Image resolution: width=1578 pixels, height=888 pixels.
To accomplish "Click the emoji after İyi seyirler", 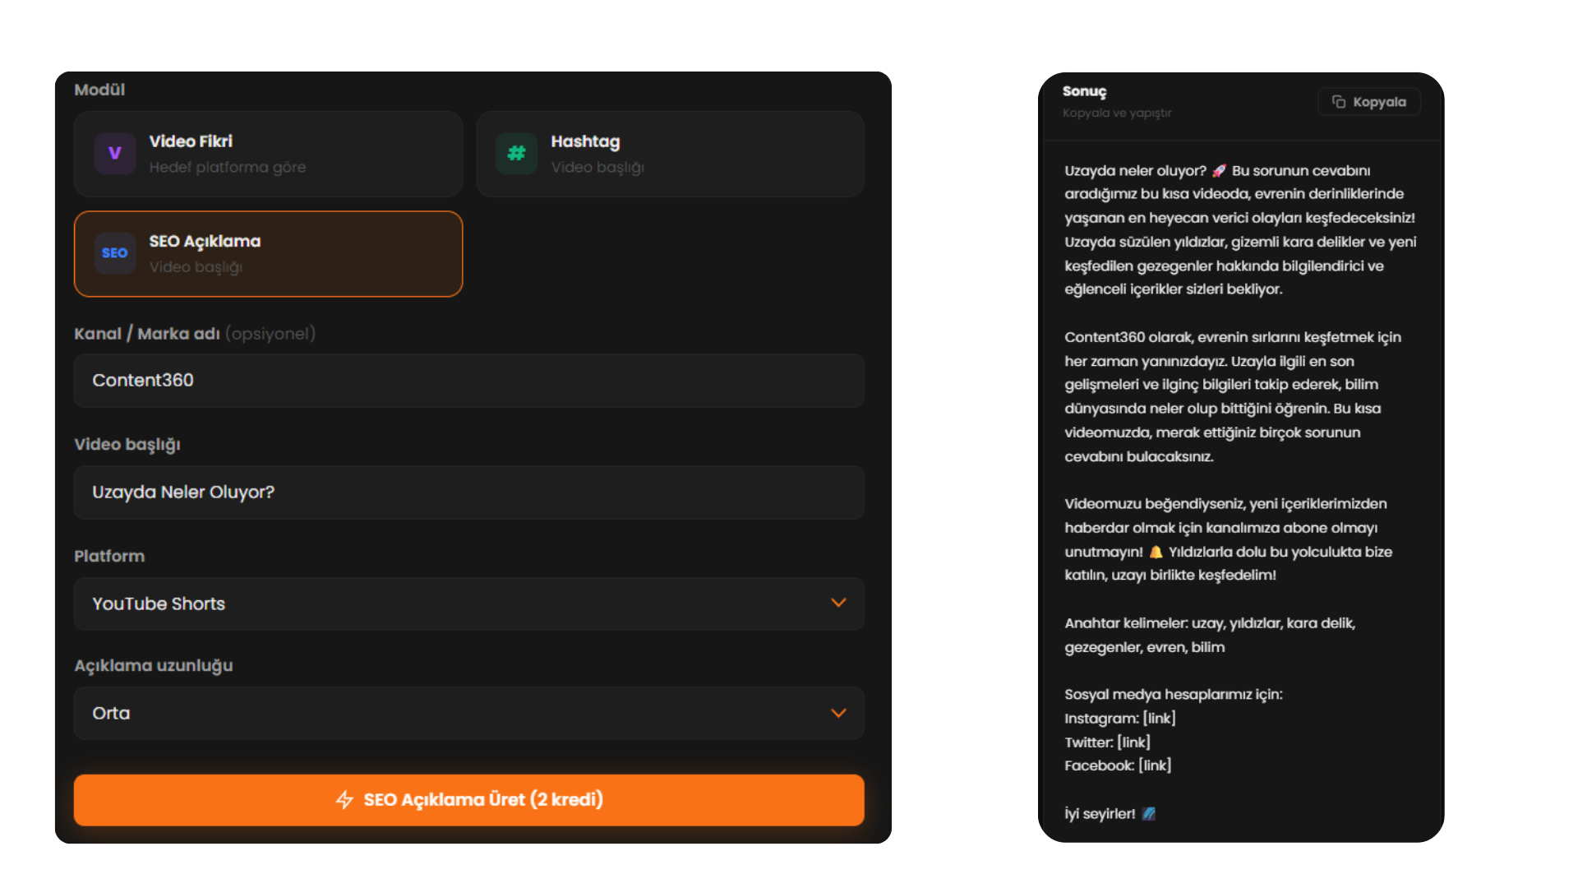I will click(x=1149, y=814).
